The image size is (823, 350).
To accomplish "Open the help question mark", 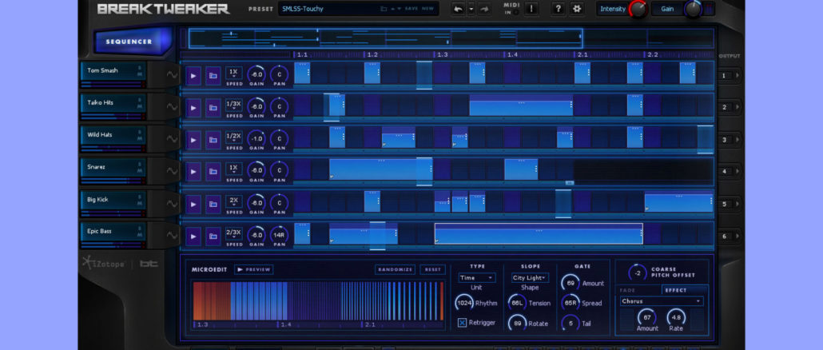I will 558,9.
